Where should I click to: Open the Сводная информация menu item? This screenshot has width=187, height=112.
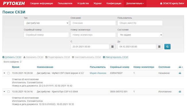pyautogui.click(x=41, y=3)
